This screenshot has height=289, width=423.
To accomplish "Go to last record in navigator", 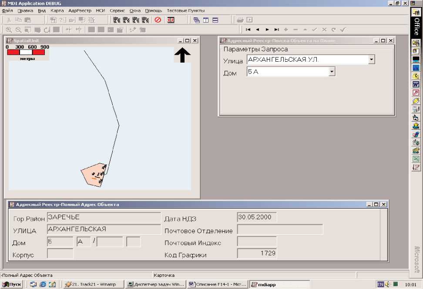I will (276, 30).
